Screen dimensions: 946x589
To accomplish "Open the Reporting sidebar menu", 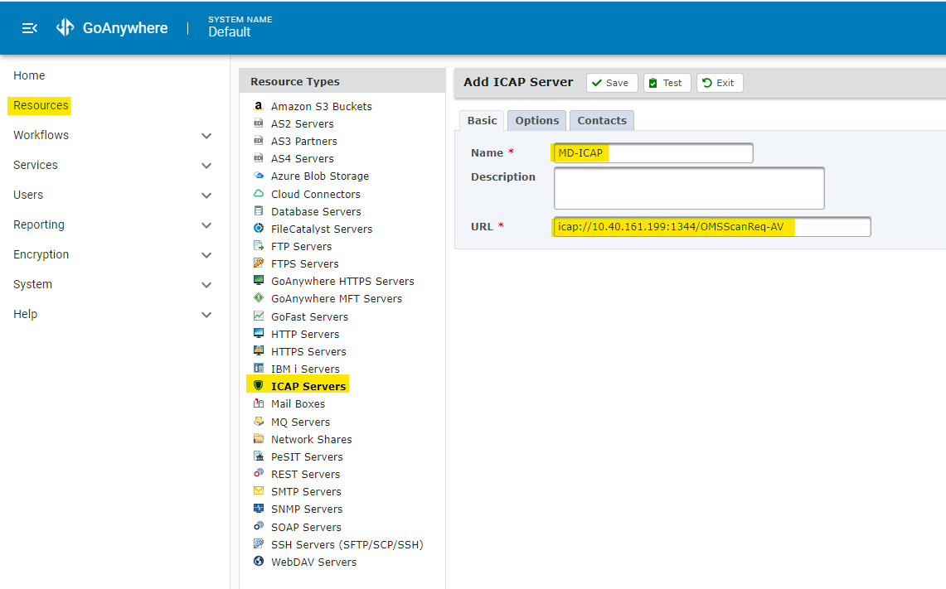I will click(x=39, y=224).
